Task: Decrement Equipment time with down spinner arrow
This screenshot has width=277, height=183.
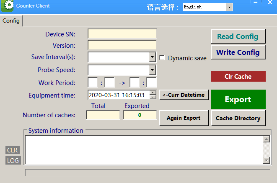Action: click(x=153, y=98)
